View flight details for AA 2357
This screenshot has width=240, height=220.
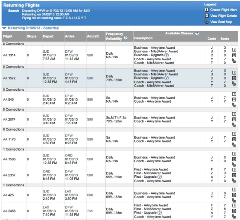[234, 175]
